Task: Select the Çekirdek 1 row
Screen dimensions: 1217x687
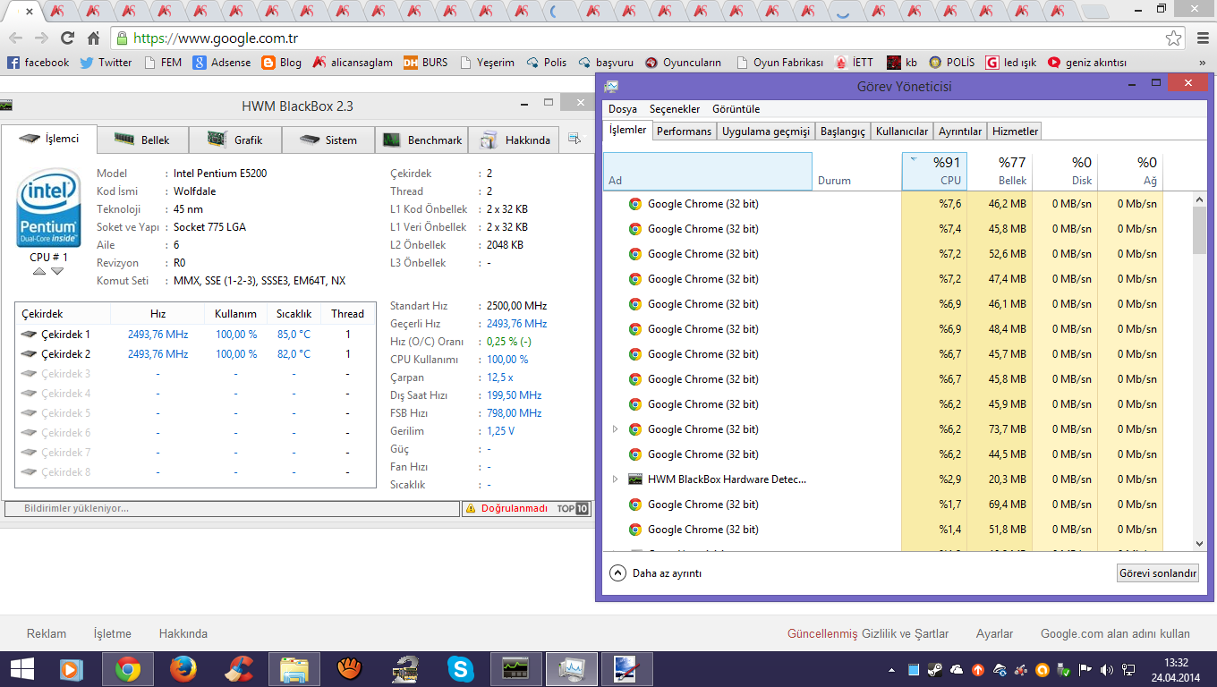Action: coord(195,335)
